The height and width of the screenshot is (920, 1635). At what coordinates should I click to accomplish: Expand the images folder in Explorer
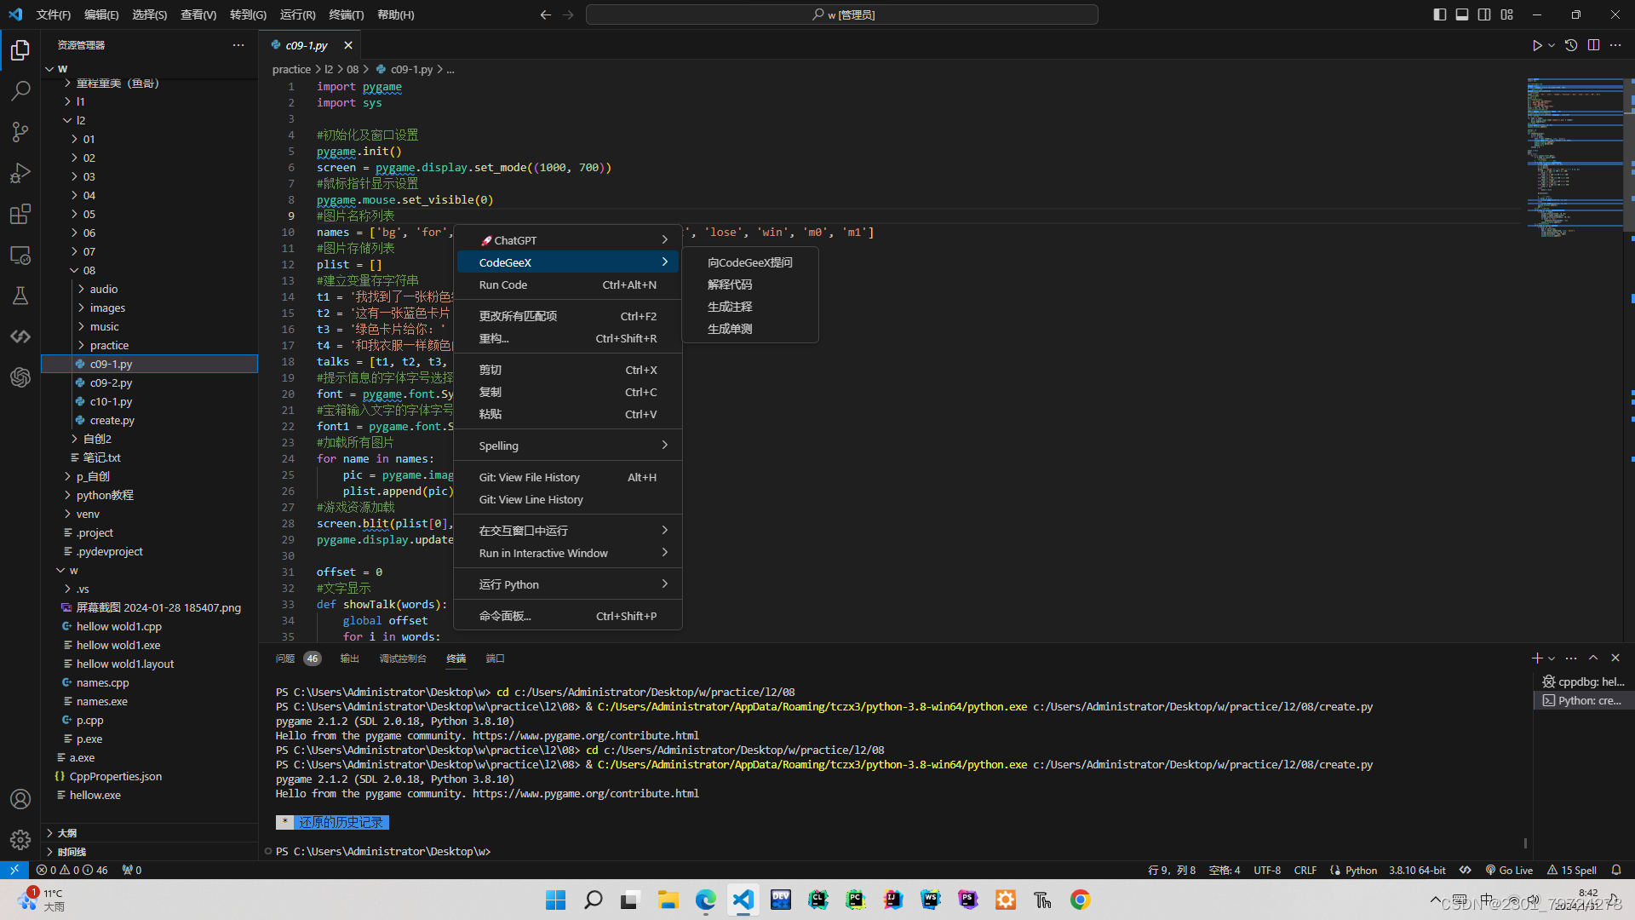coord(109,308)
